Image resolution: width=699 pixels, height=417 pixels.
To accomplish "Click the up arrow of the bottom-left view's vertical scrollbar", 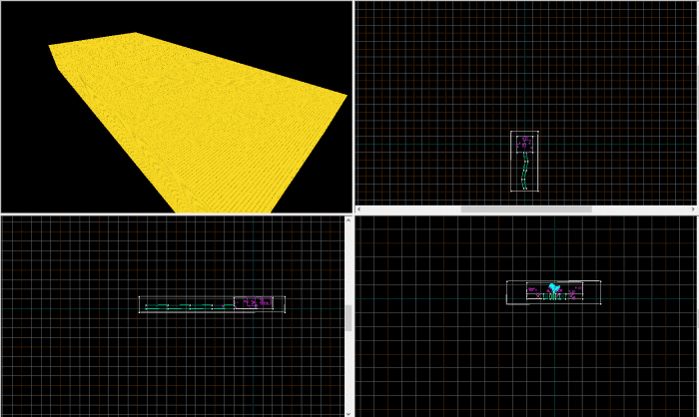I will point(349,220).
